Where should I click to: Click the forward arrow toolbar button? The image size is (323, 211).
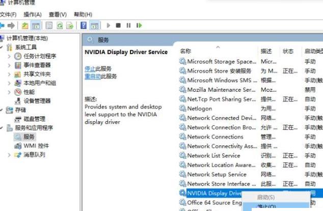tap(11, 25)
